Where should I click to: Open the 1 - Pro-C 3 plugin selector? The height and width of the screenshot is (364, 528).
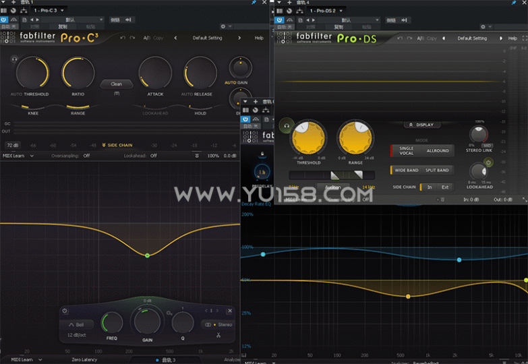[49, 10]
